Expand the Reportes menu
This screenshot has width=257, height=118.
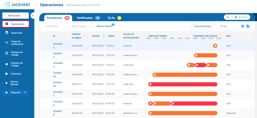[x=16, y=92]
